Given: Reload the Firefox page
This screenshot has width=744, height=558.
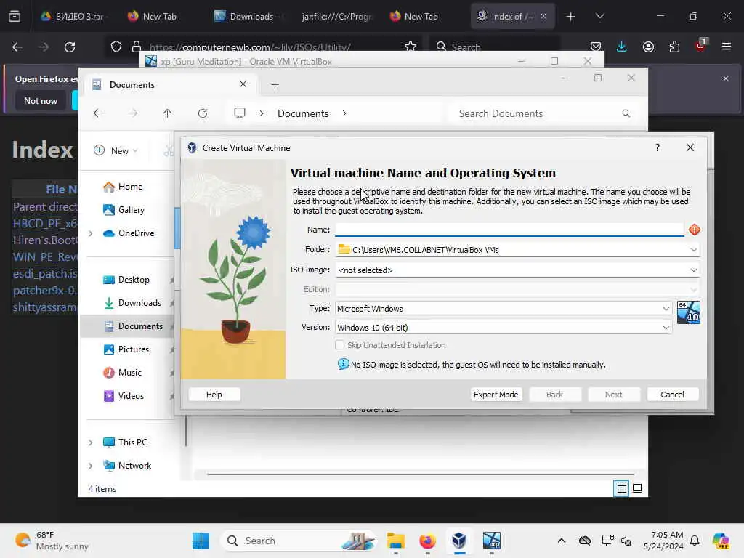Looking at the screenshot, I should pyautogui.click(x=70, y=47).
